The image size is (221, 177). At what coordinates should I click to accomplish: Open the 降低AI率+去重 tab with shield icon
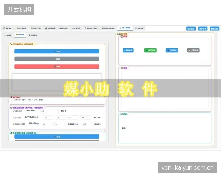(91, 28)
